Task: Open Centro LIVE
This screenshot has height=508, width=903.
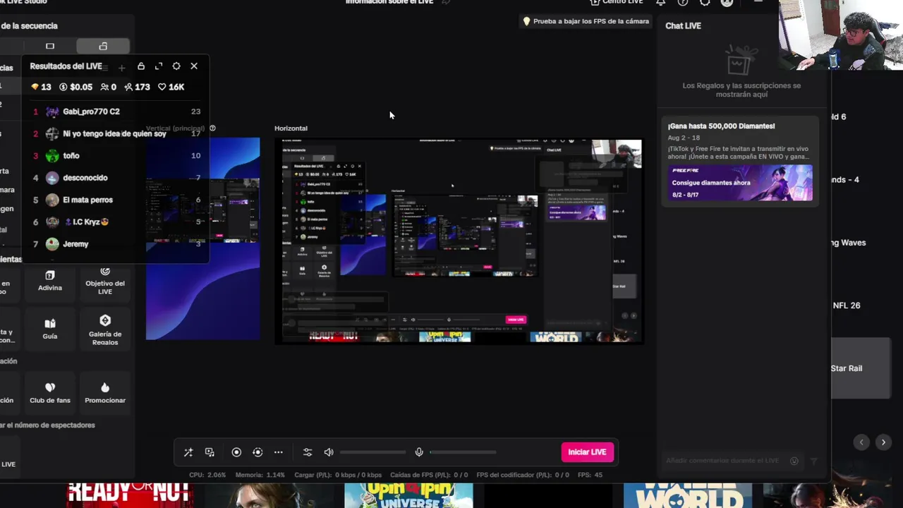Action: (616, 2)
